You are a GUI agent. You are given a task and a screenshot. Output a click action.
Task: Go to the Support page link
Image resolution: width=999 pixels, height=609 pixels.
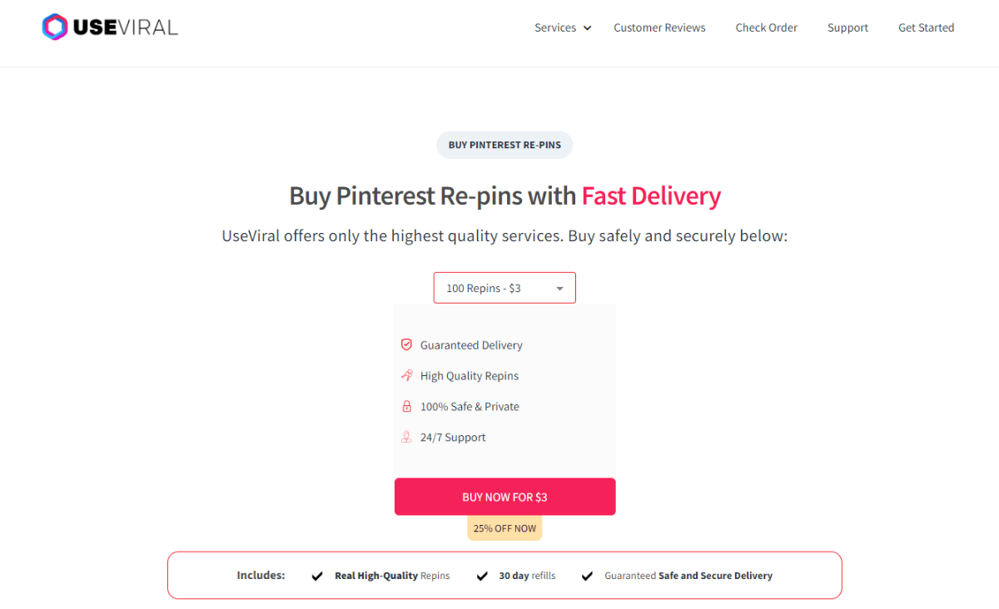[847, 27]
